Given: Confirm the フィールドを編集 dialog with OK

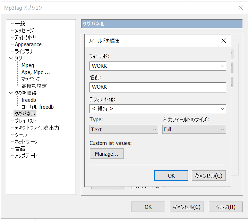Looking at the screenshot, I should click(x=171, y=175).
